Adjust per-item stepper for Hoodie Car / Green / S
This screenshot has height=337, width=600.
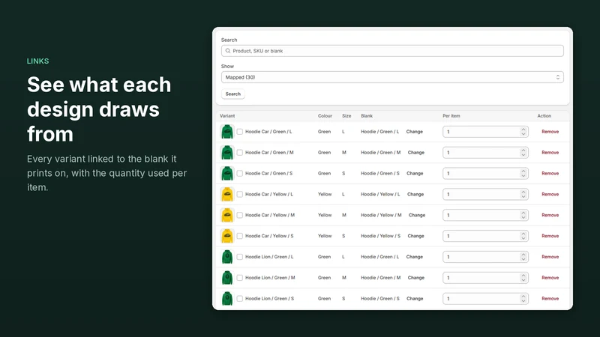pos(523,174)
